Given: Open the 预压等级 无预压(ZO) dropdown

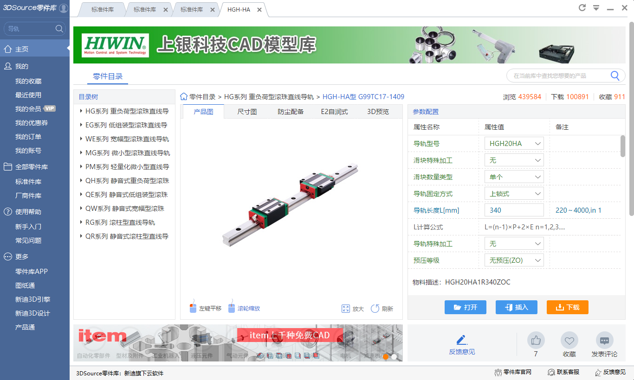Looking at the screenshot, I should coord(514,260).
